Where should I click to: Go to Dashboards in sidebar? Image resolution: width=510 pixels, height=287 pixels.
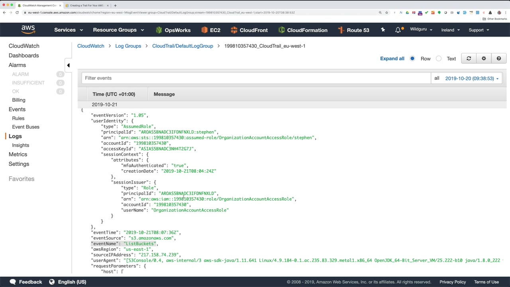(x=24, y=55)
